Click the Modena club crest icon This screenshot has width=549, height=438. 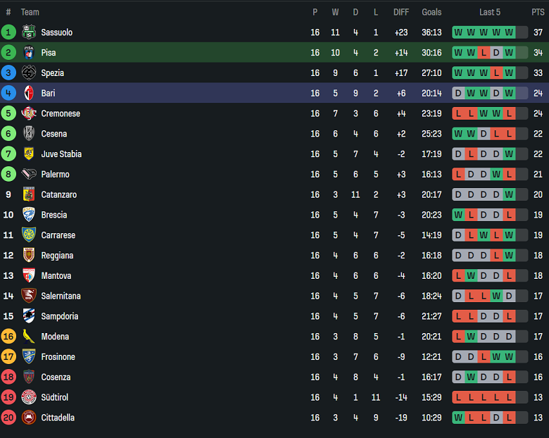(x=29, y=337)
